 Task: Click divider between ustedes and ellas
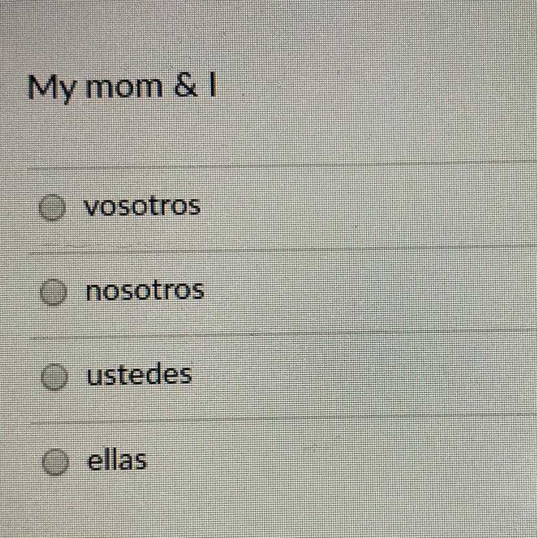click(x=283, y=420)
